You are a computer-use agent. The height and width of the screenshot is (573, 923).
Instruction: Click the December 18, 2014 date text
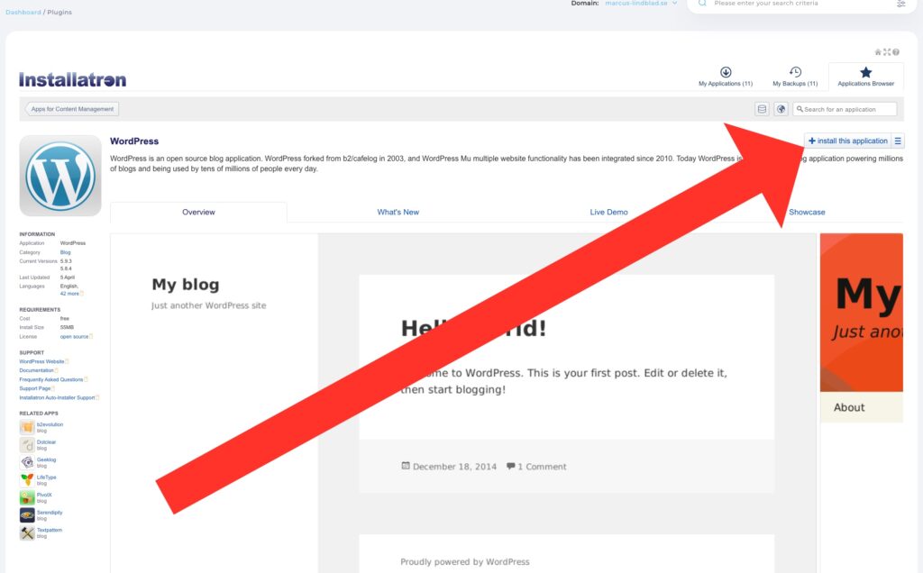coord(454,467)
